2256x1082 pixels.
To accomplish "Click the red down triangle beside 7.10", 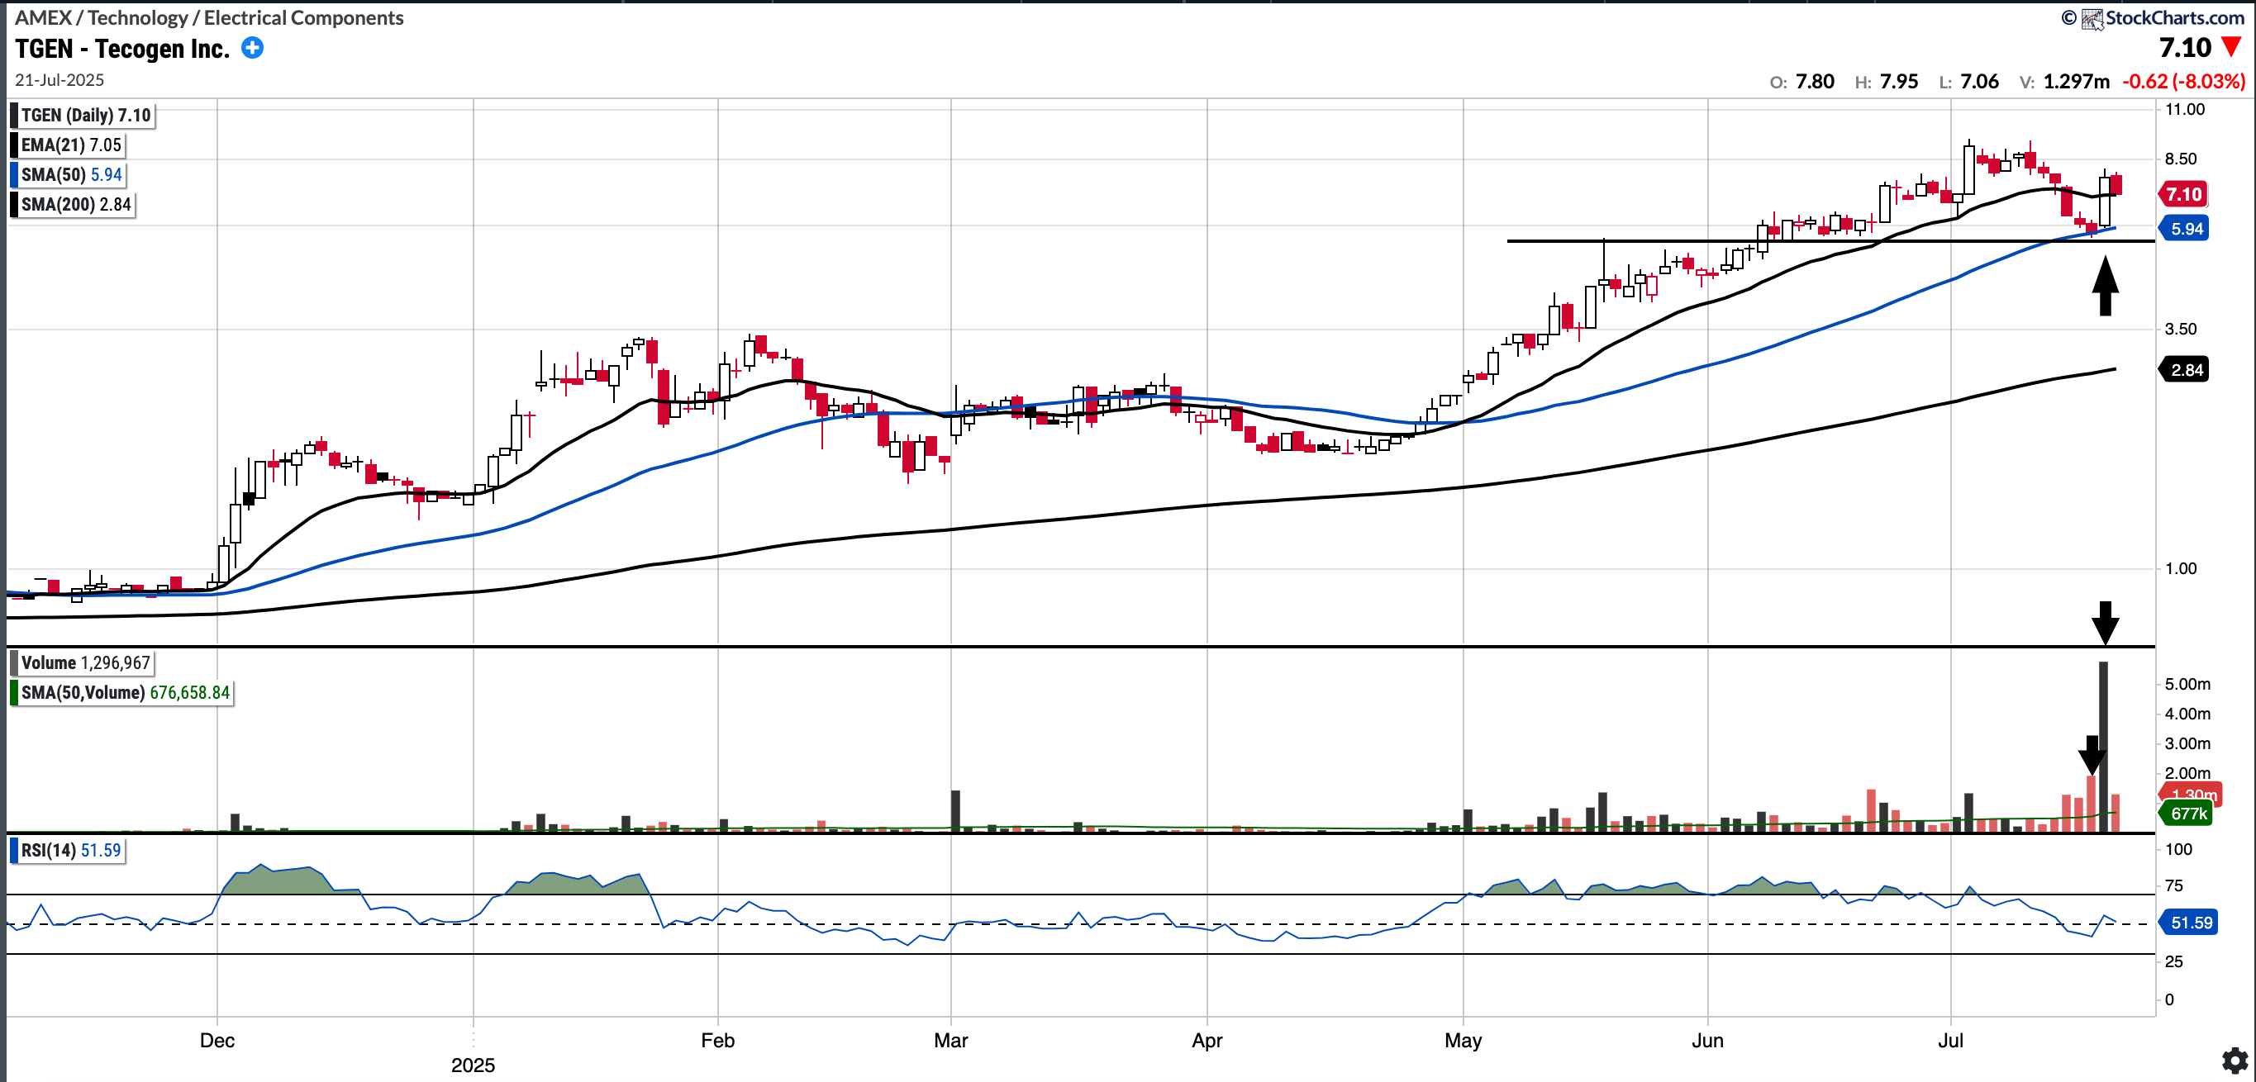I will (2231, 47).
